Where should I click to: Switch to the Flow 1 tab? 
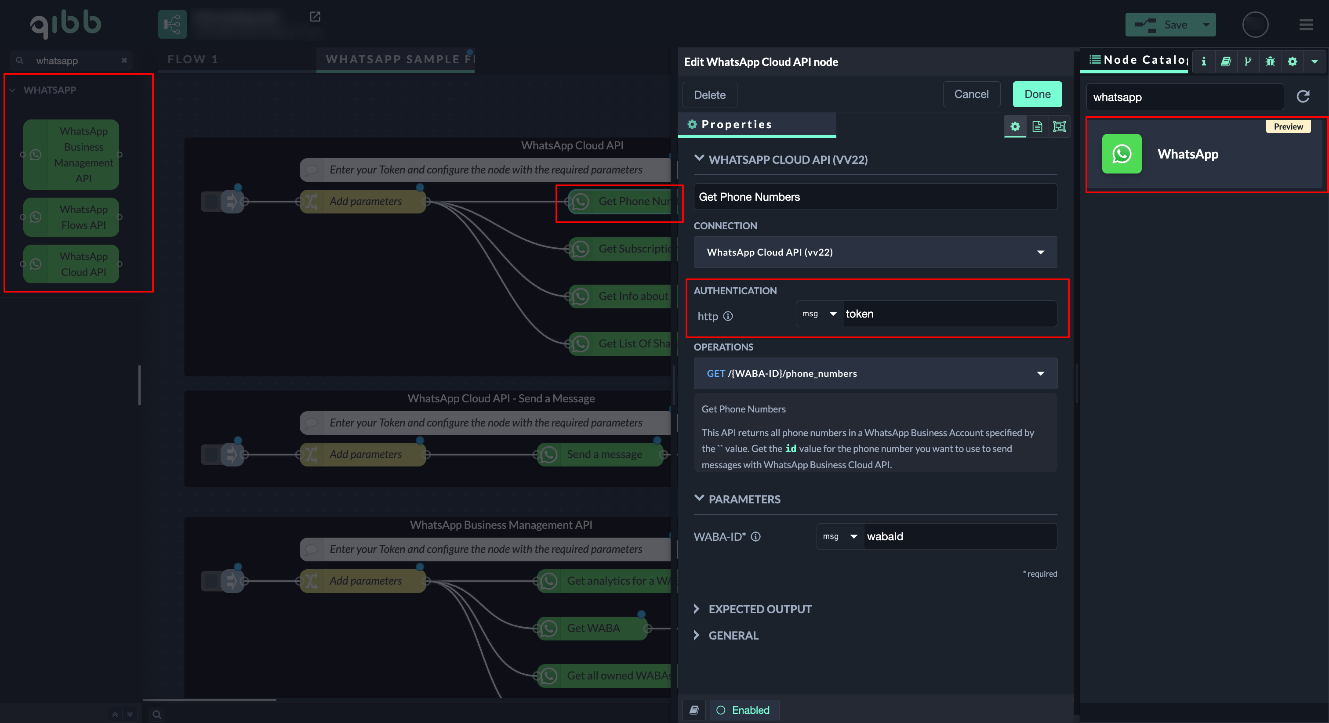point(192,59)
